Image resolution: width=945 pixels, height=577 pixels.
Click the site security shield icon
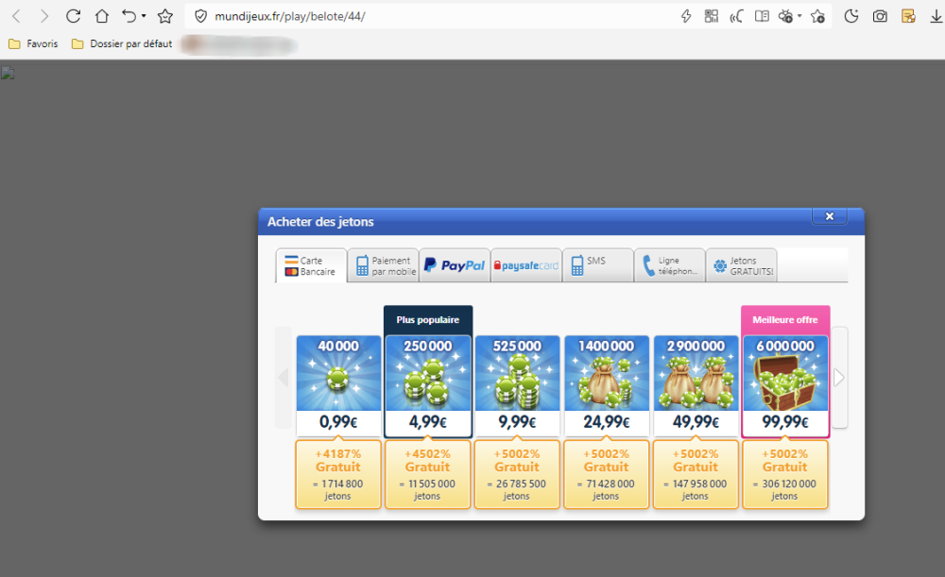[x=200, y=16]
